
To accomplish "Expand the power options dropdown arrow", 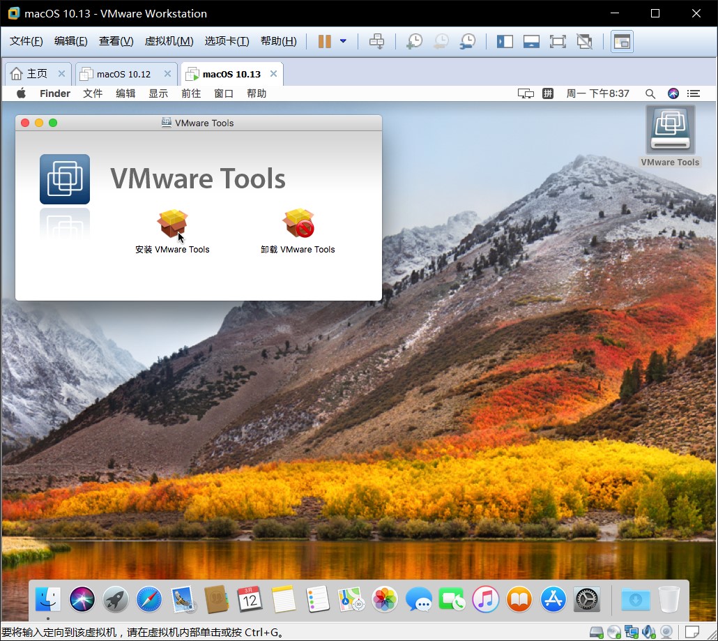I will pos(343,42).
